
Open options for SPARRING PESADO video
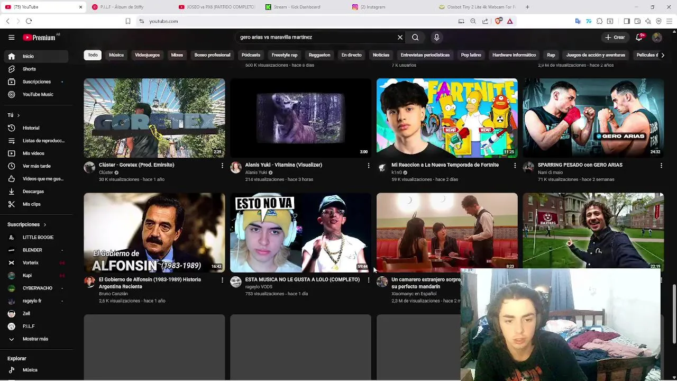661,166
